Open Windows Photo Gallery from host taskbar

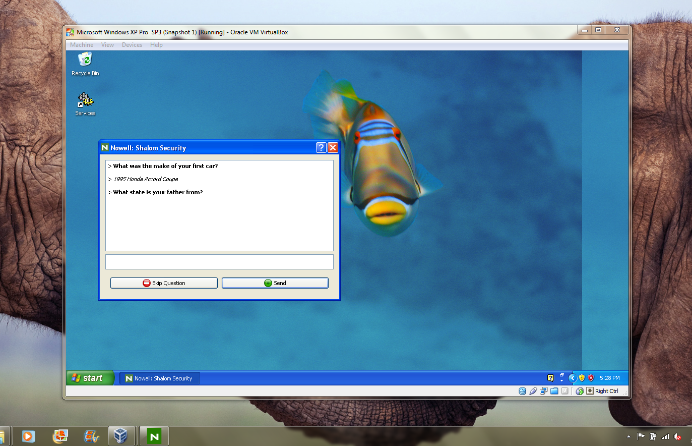pyautogui.click(x=60, y=436)
